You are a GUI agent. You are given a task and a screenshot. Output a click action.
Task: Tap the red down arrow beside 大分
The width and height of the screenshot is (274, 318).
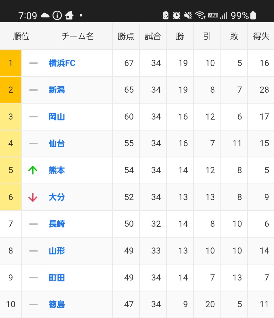33,197
